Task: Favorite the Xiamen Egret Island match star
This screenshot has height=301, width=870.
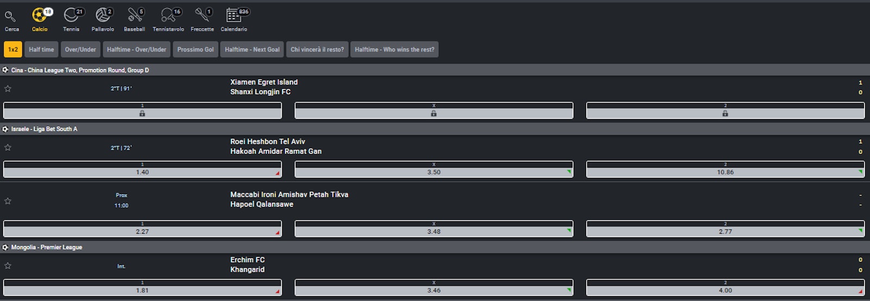Action: click(8, 88)
